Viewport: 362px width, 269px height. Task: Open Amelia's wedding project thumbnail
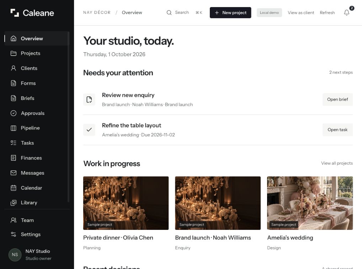pyautogui.click(x=310, y=203)
